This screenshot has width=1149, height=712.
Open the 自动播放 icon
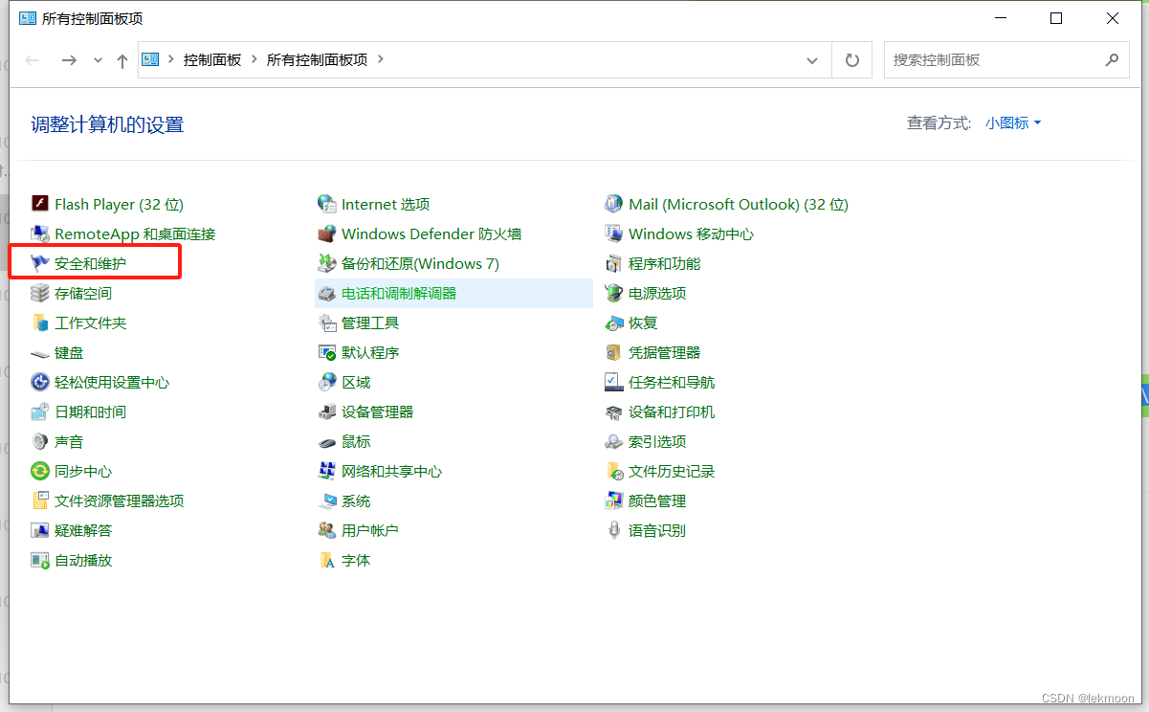[39, 560]
